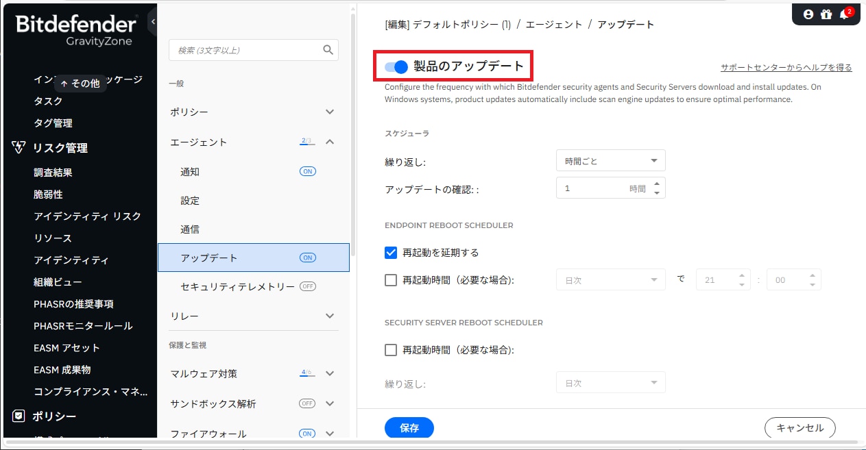Screen dimensions: 866x450
Task: Click the search magnifier icon
Action: 328,49
